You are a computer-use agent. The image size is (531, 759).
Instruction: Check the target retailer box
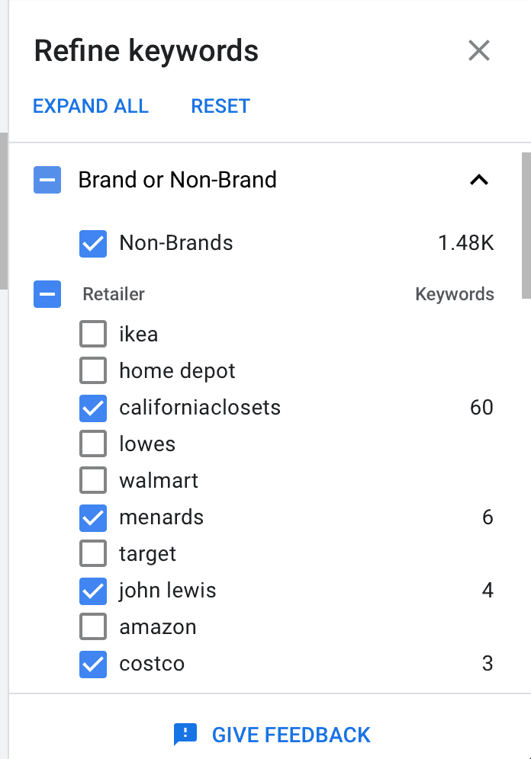[x=93, y=553]
